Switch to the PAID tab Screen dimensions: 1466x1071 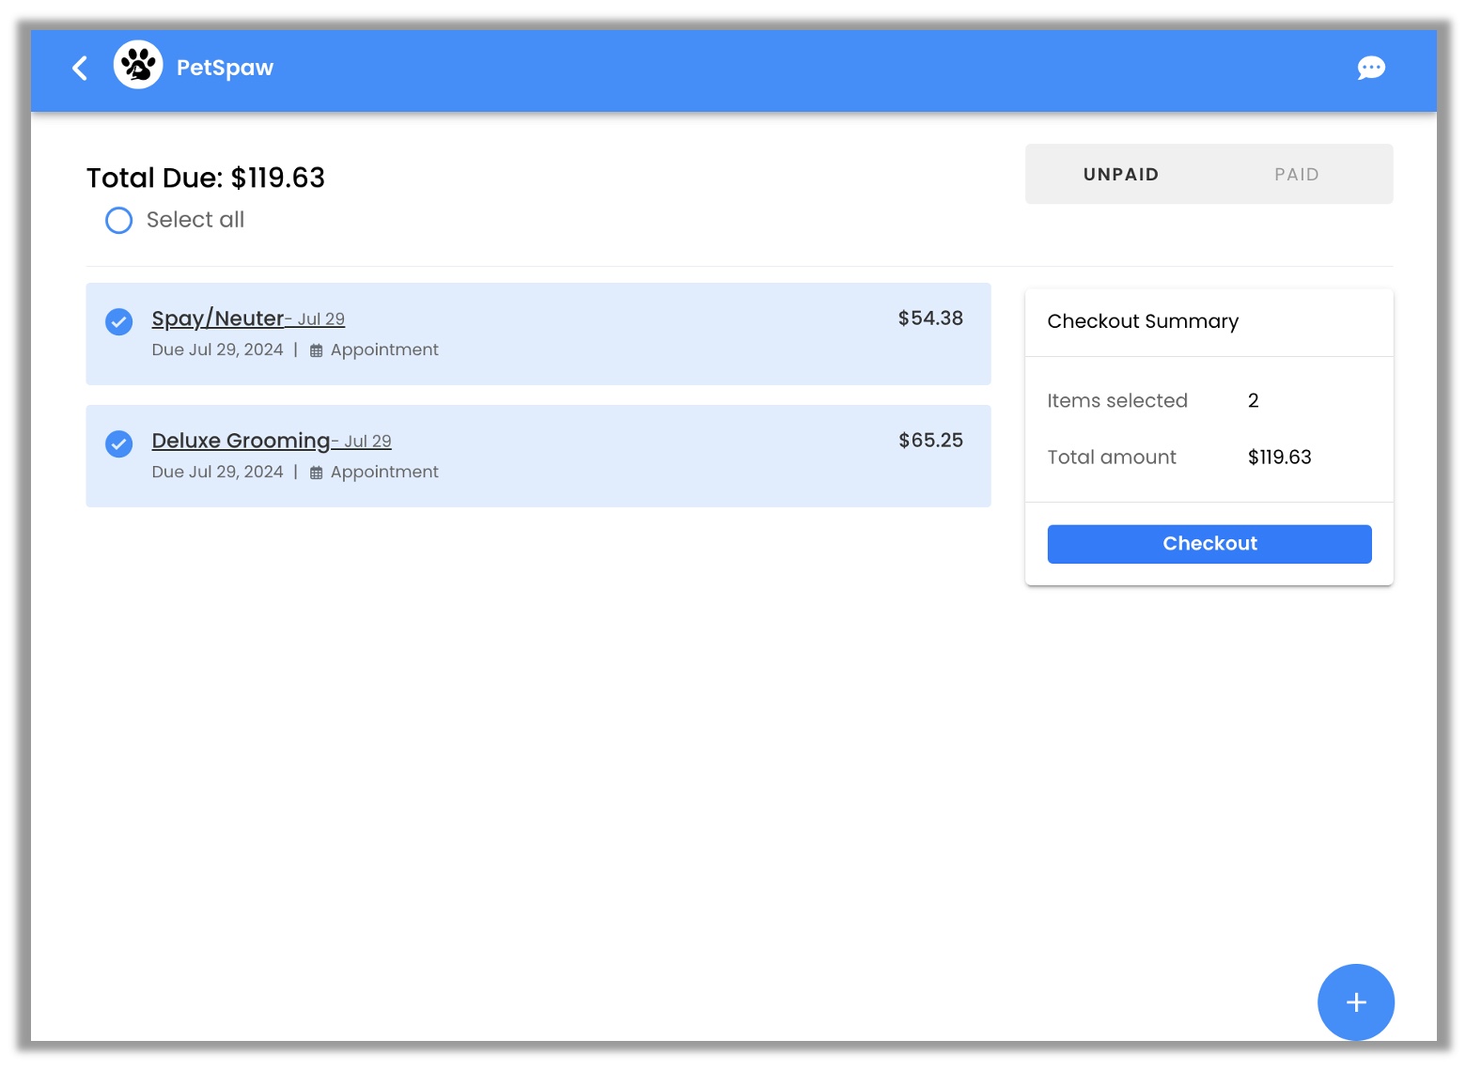tap(1296, 175)
